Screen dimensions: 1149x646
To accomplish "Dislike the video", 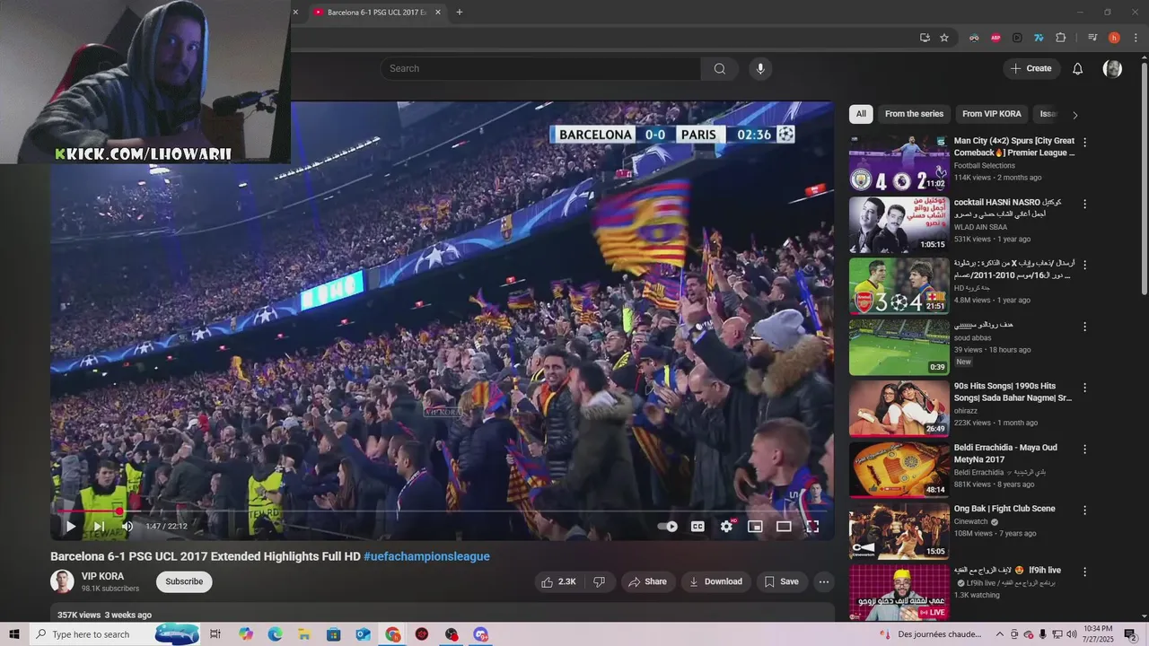I will tap(599, 581).
